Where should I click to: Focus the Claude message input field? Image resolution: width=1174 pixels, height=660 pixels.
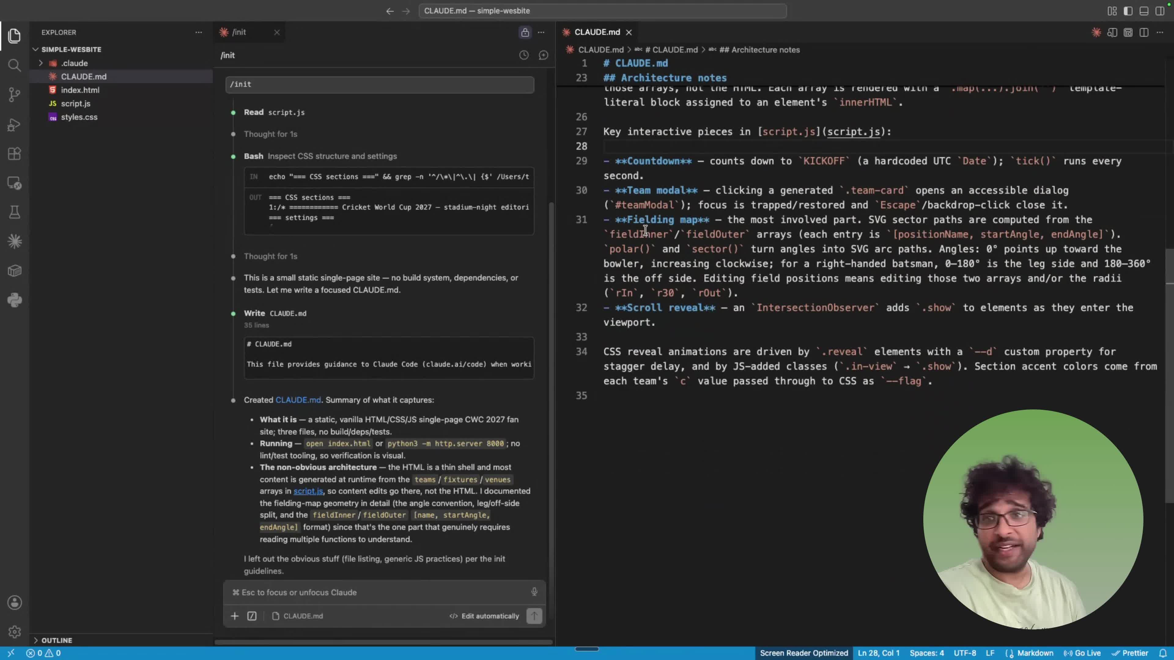(378, 592)
